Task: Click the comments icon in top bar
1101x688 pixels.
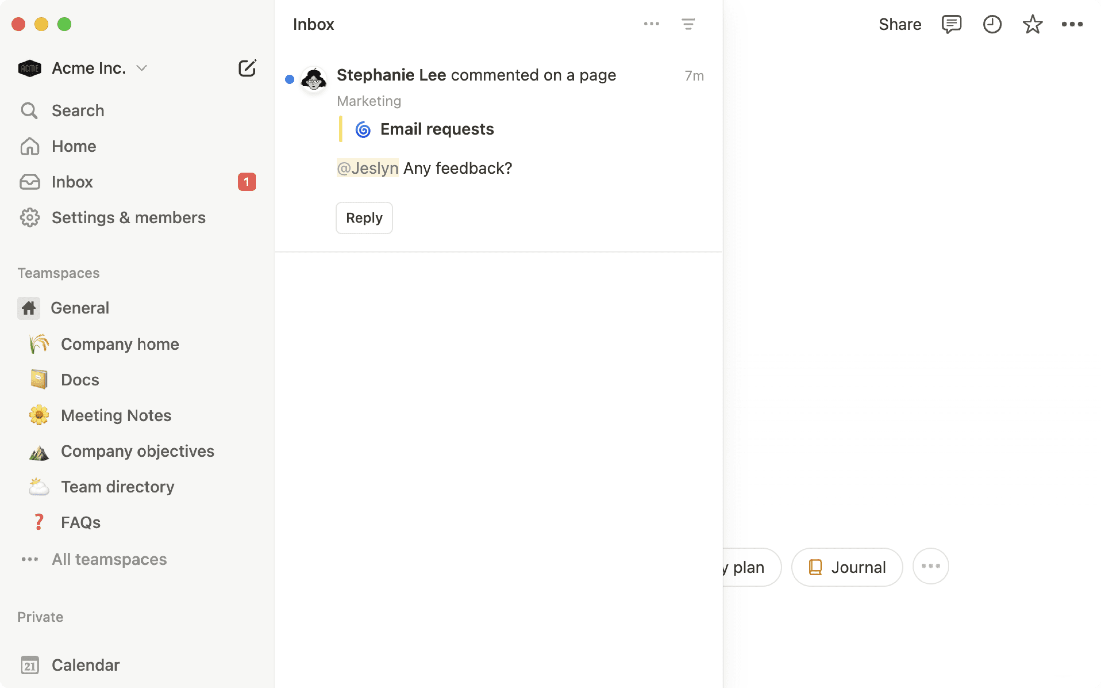Action: [951, 24]
